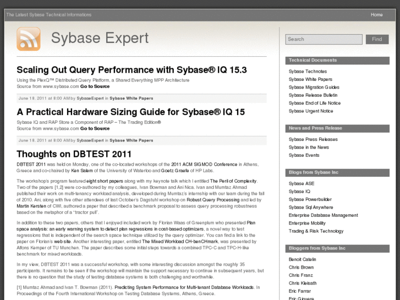
Task: Open Sybase Technotes in sidebar
Action: [308, 72]
